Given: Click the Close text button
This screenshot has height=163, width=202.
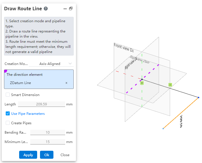Looking at the screenshot, I should (x=65, y=155).
